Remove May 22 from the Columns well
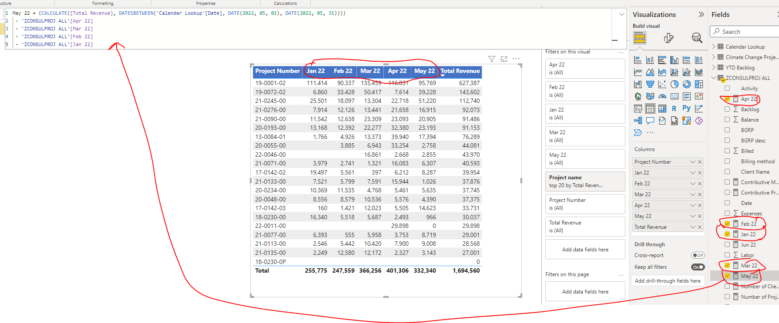This screenshot has width=779, height=323. tap(700, 216)
